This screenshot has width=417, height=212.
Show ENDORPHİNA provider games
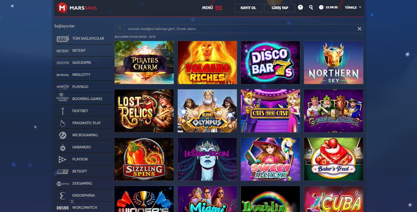(x=83, y=196)
